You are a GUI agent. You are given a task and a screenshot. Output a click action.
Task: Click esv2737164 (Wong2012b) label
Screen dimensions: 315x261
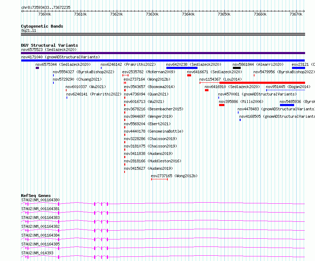coord(147,79)
